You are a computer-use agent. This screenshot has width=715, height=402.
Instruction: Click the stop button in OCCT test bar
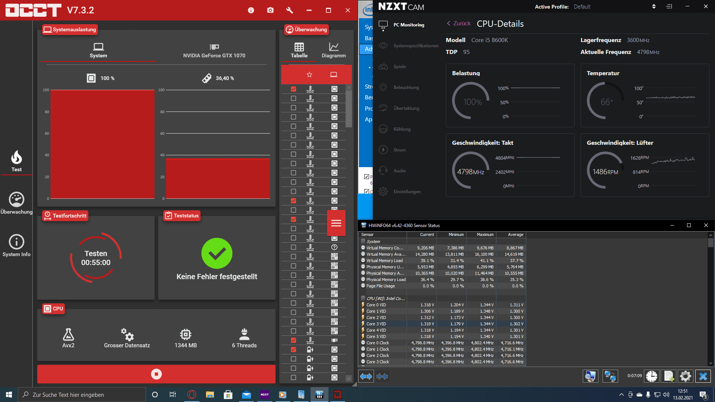click(x=157, y=374)
